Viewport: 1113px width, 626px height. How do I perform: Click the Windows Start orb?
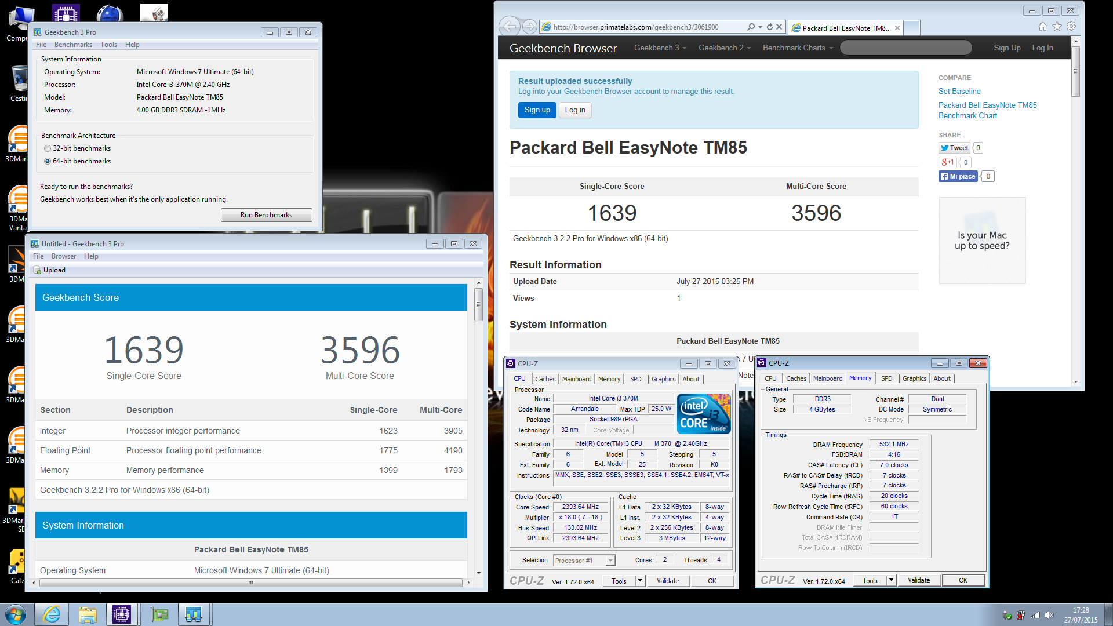(x=16, y=614)
